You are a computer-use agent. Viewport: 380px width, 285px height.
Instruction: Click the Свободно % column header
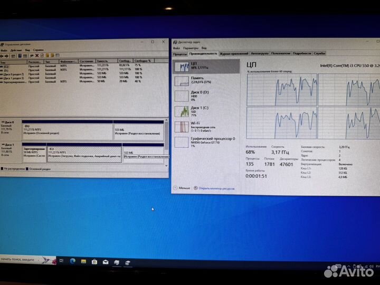point(144,61)
